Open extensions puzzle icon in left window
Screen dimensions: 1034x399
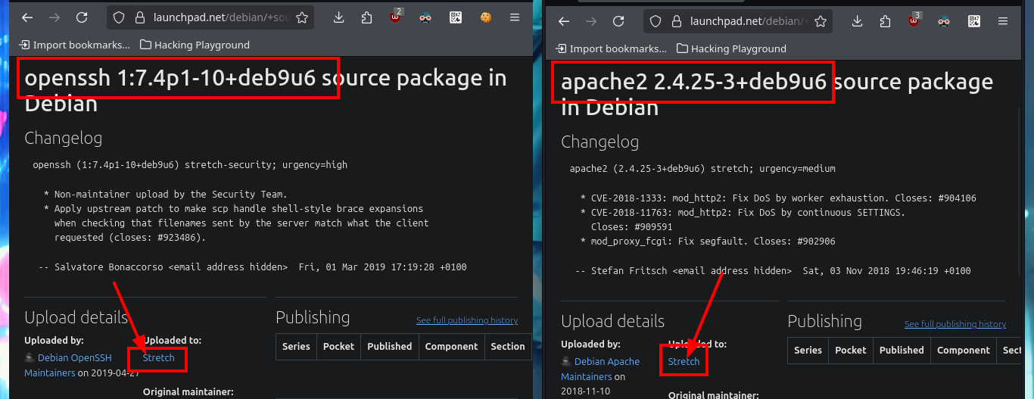pos(367,17)
